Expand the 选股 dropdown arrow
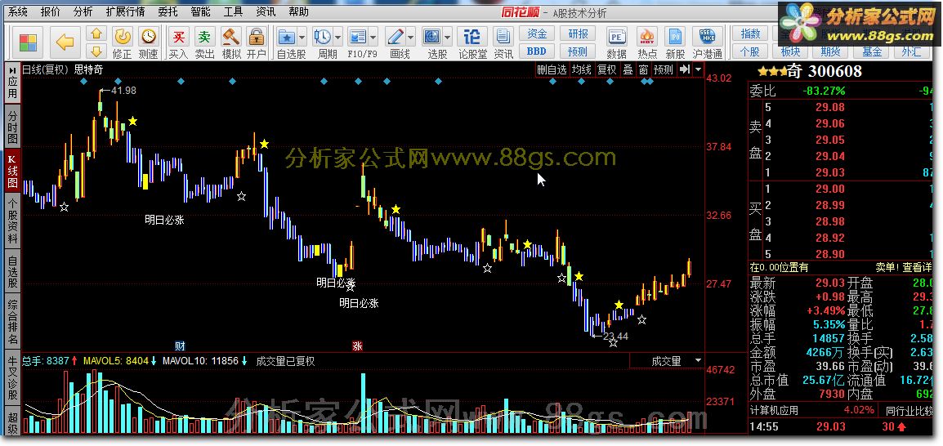 tap(447, 38)
